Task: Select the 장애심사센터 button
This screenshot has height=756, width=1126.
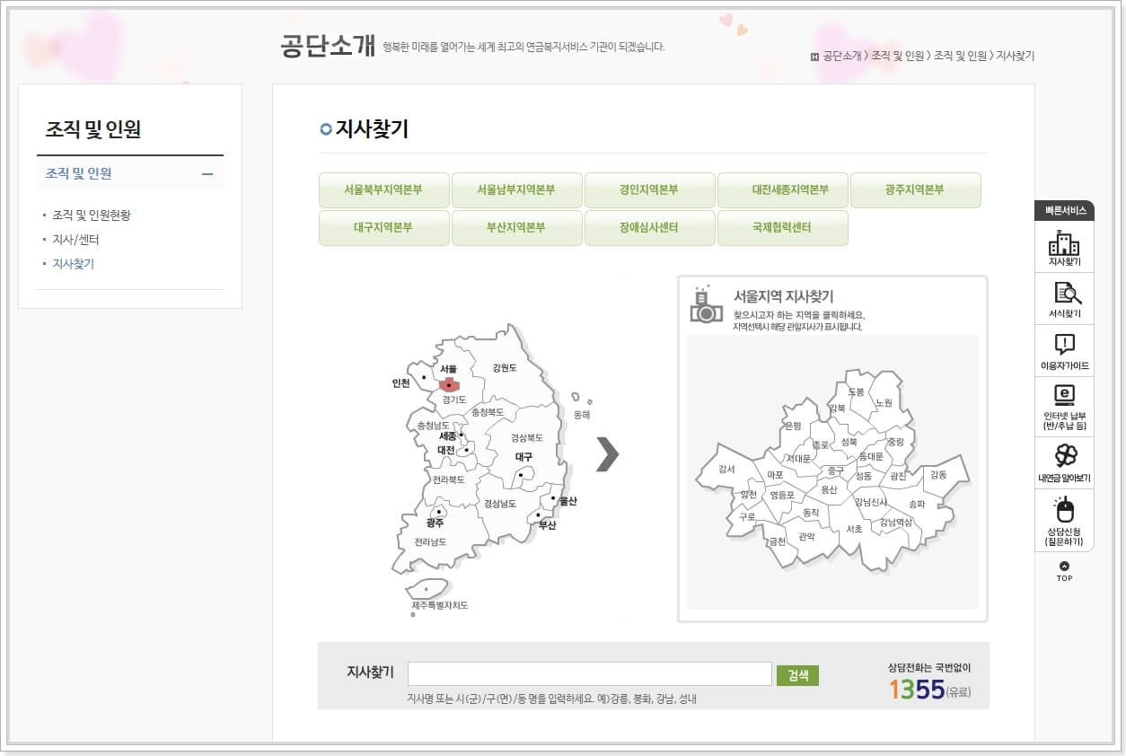Action: 649,228
